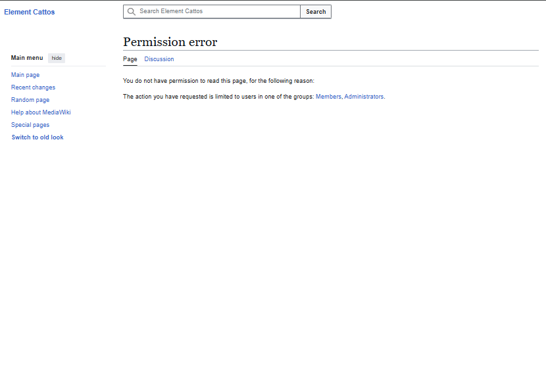Image resolution: width=546 pixels, height=384 pixels.
Task: Open the Members group link
Action: 328,97
